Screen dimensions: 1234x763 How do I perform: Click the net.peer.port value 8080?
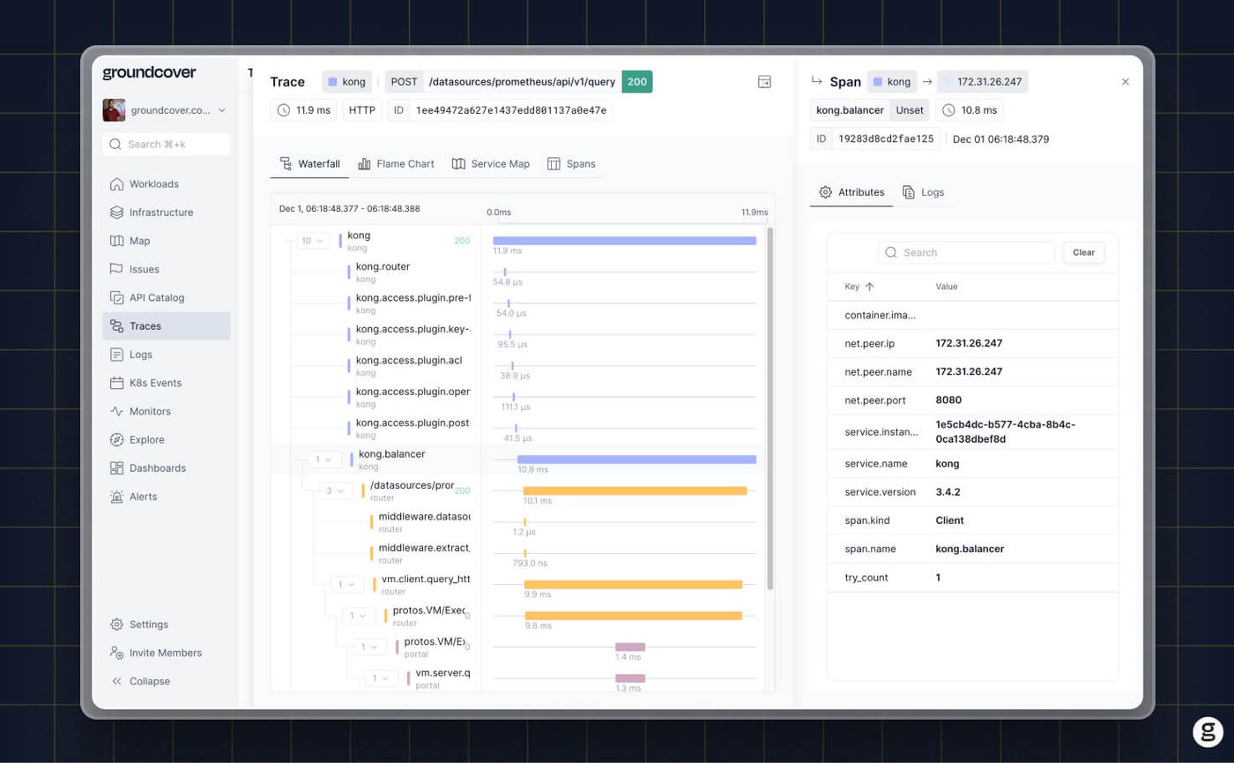948,400
